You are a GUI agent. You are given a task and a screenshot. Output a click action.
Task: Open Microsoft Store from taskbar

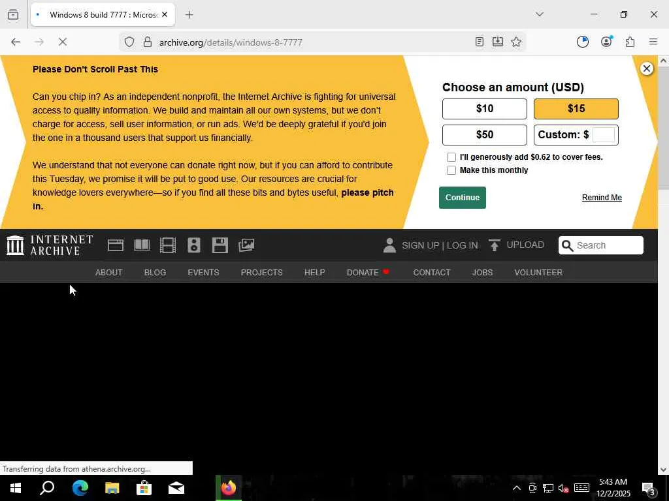point(144,488)
